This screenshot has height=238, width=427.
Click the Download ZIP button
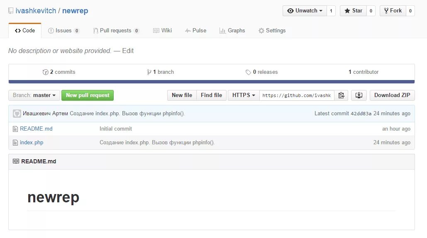(x=392, y=95)
